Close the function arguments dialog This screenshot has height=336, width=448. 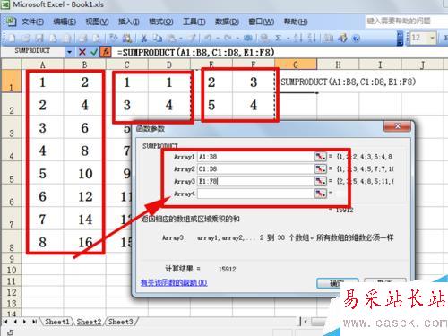(x=397, y=126)
